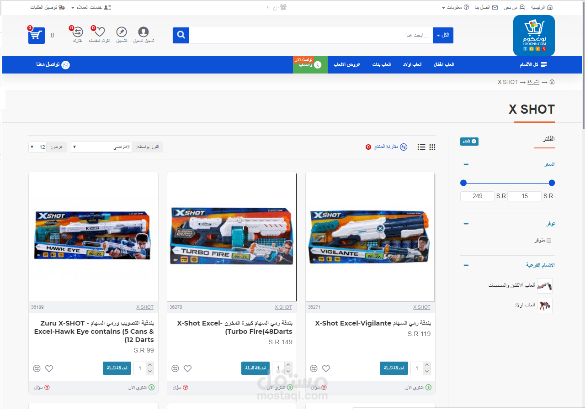Click the 15 price input field

pos(525,196)
